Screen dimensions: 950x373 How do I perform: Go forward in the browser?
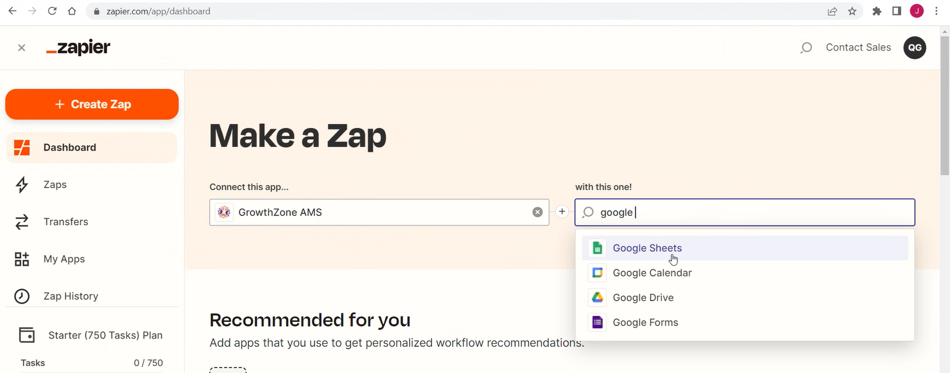pos(32,11)
